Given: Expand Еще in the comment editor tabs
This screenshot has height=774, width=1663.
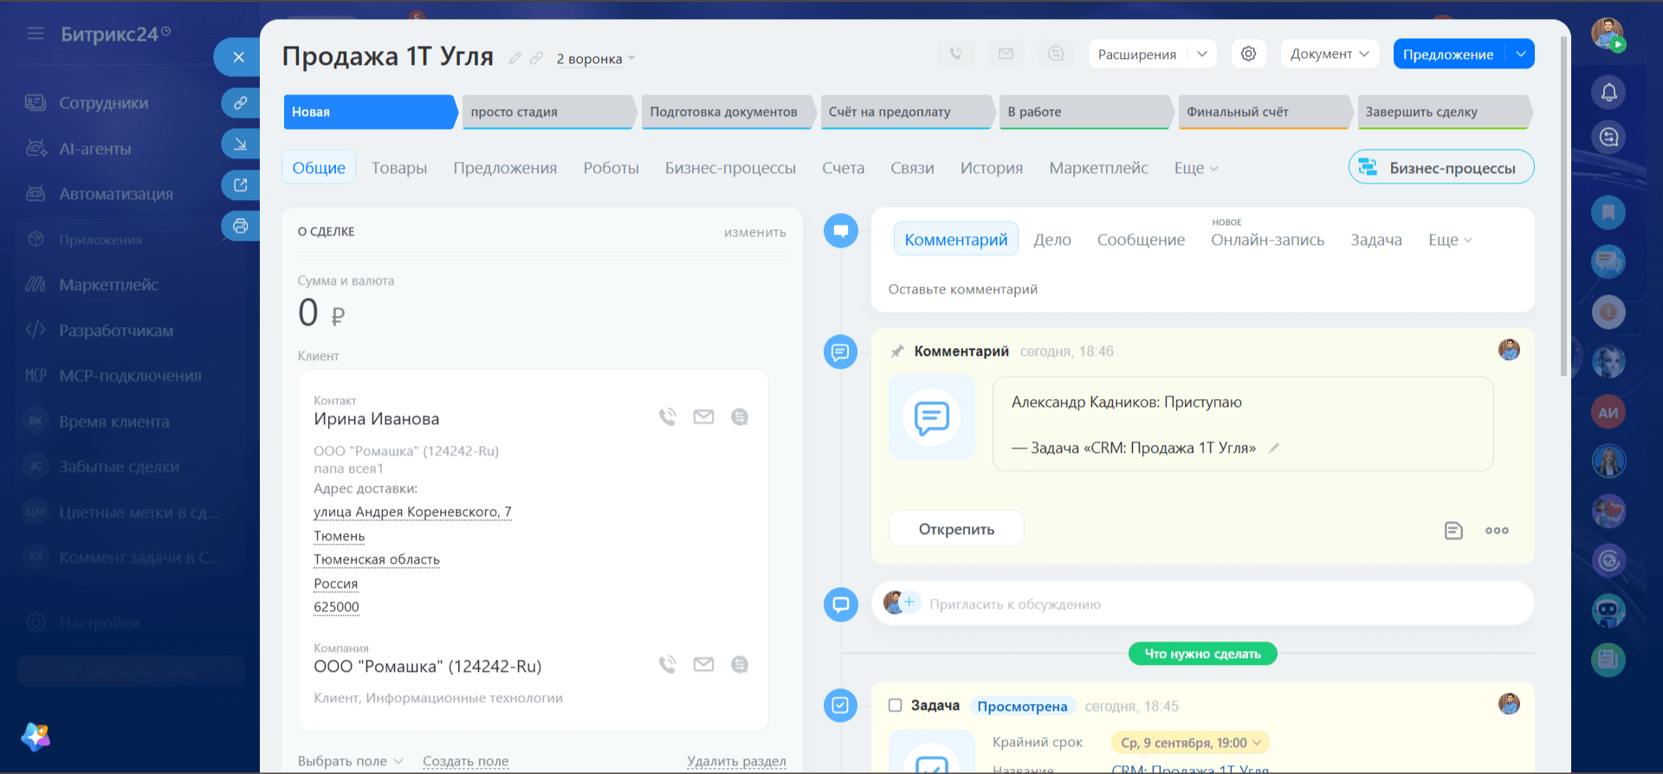Looking at the screenshot, I should pyautogui.click(x=1450, y=240).
